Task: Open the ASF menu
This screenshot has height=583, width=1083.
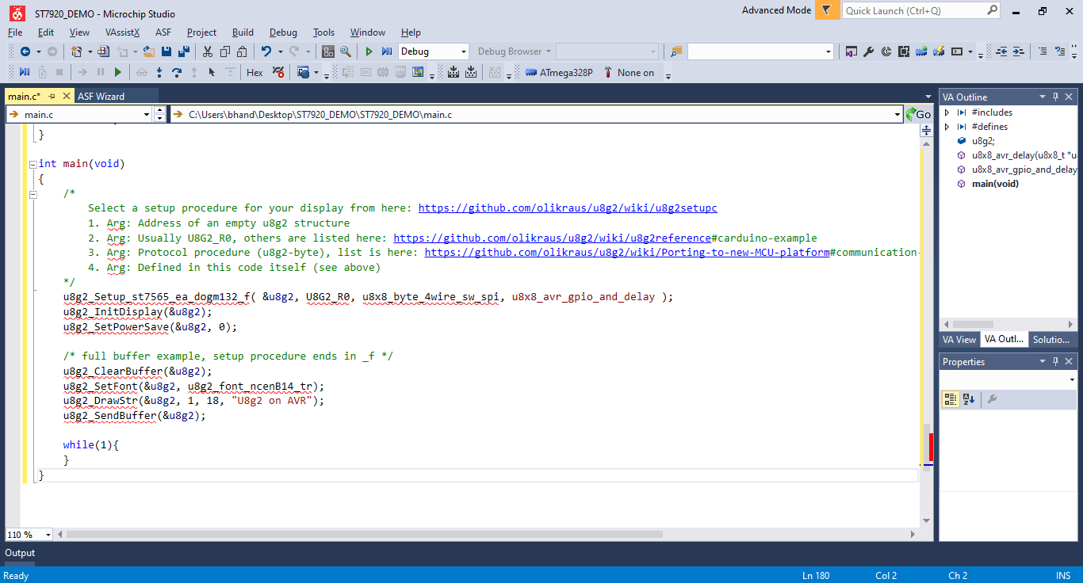Action: [x=163, y=32]
